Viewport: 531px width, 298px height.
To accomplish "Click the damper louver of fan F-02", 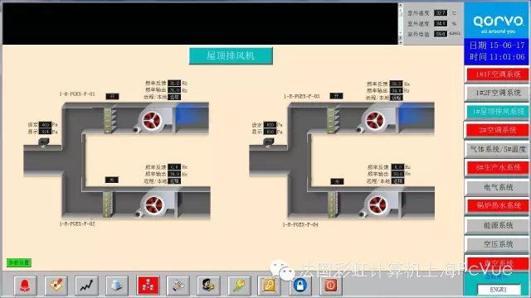I will 108,204.
